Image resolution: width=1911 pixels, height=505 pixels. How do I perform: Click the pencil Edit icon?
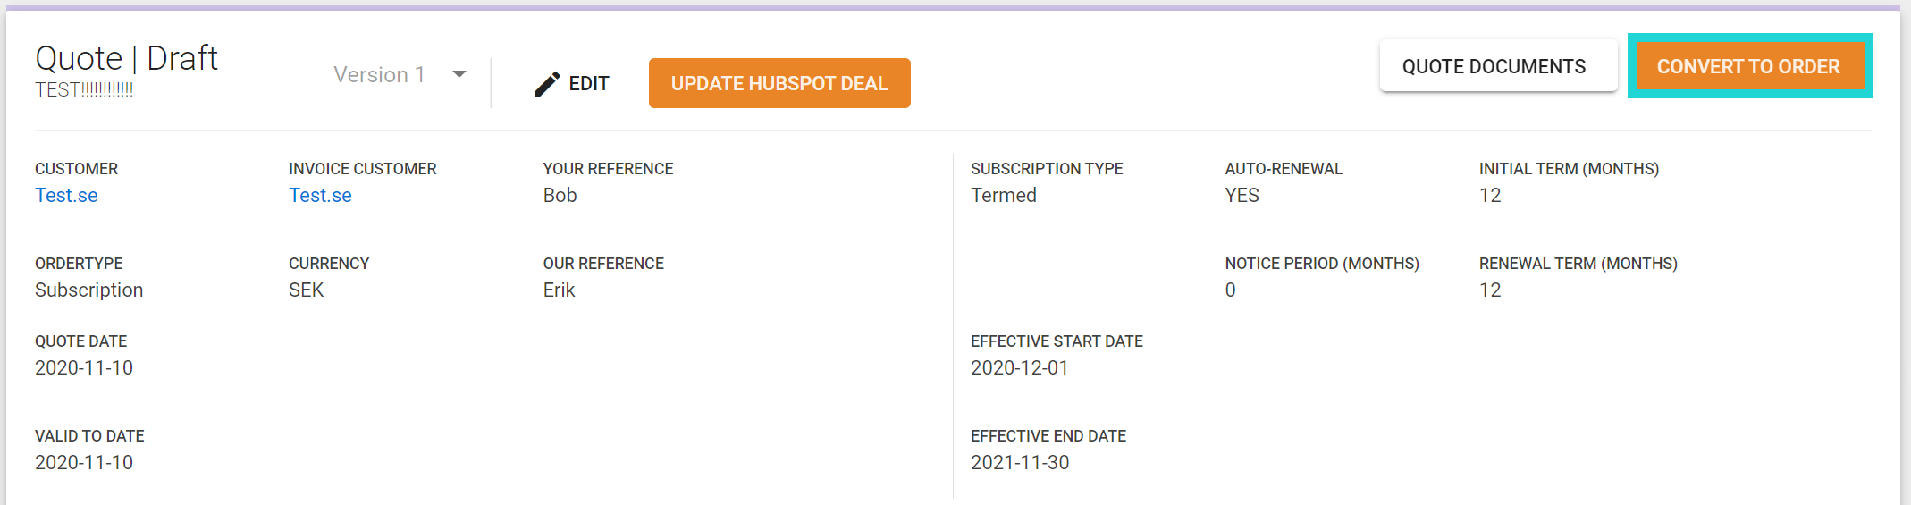pyautogui.click(x=547, y=84)
